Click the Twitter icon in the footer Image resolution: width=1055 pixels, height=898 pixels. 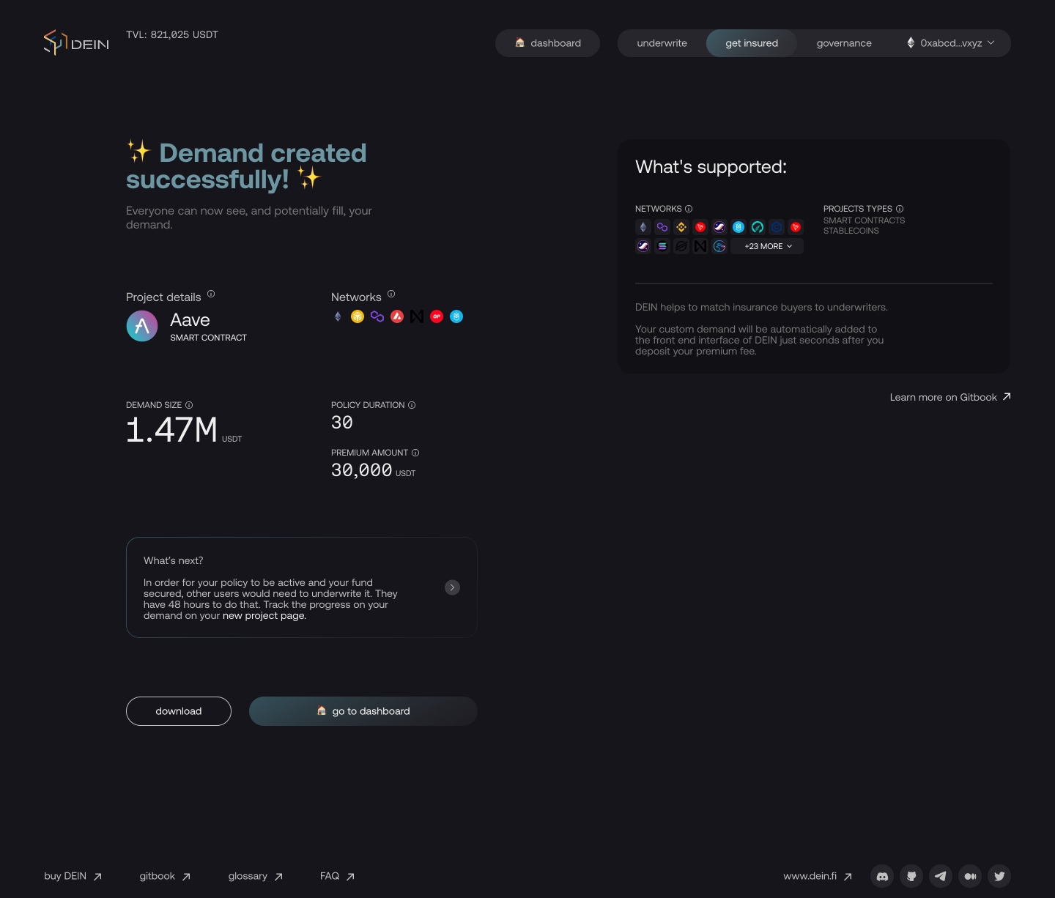(x=999, y=876)
